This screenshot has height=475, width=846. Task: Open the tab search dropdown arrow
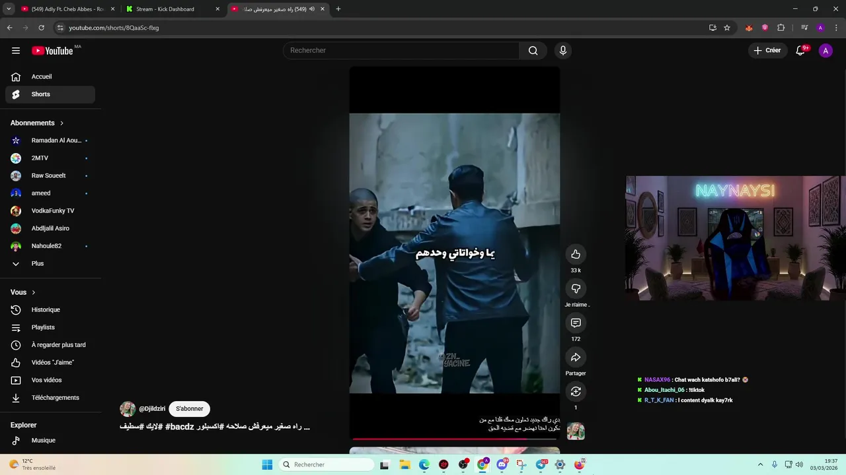coord(9,9)
